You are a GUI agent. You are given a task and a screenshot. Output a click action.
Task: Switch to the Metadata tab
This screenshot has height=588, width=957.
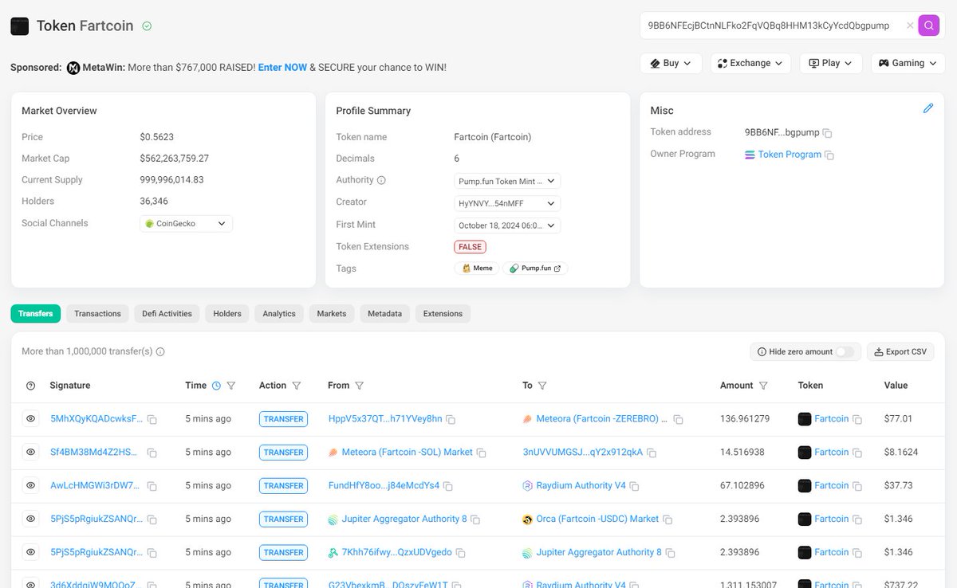click(x=384, y=313)
